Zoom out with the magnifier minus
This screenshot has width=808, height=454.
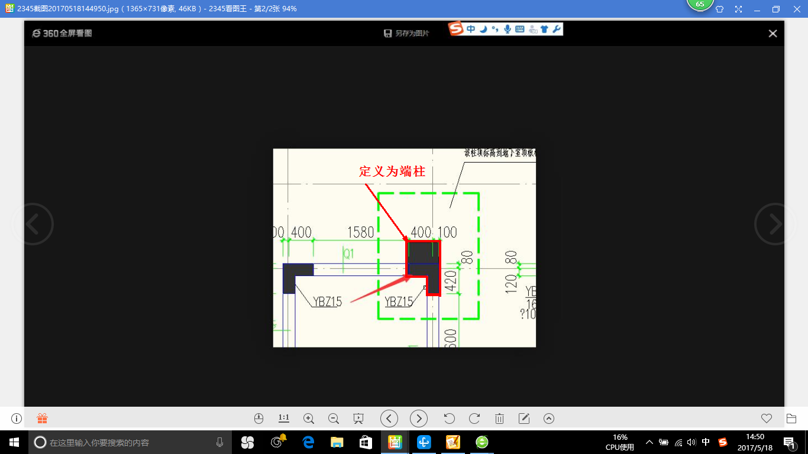333,419
